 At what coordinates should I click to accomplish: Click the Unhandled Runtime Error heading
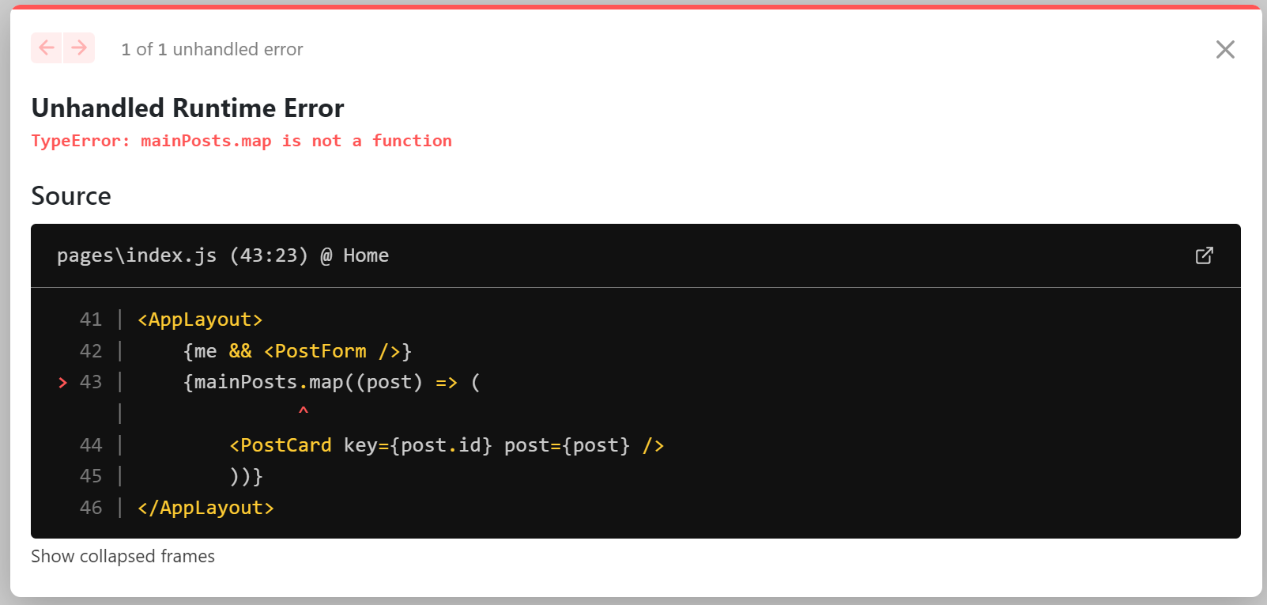coord(187,108)
